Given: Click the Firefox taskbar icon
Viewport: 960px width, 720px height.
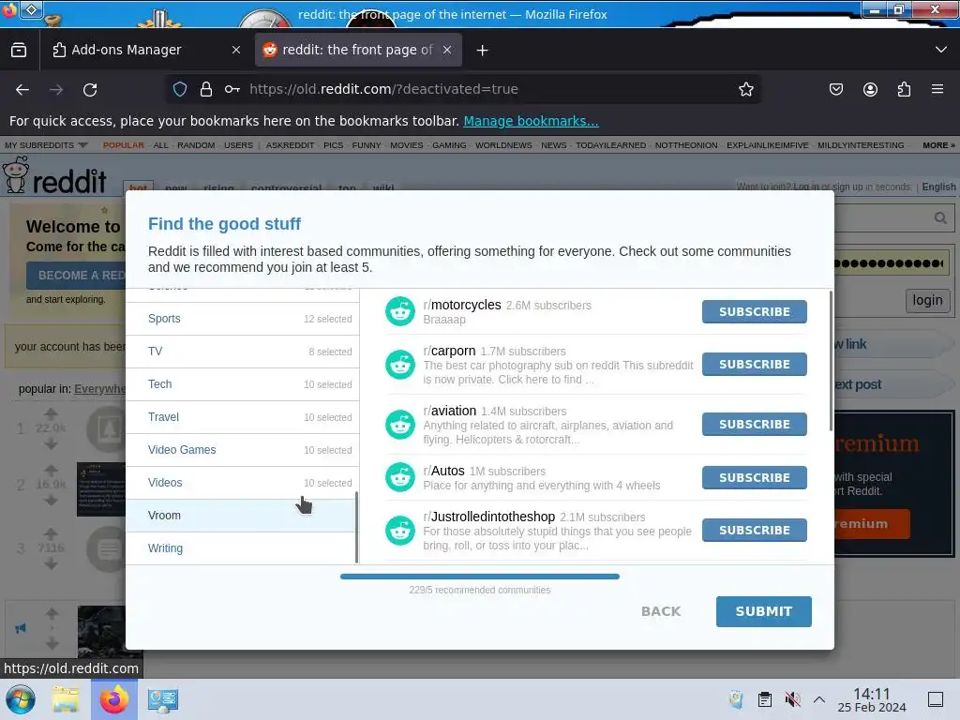Looking at the screenshot, I should [113, 699].
